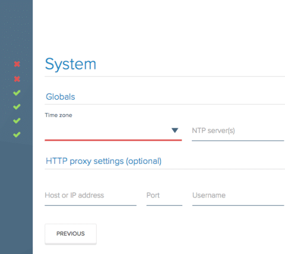Click the last green checkmark step icon
285x254 pixels.
[x=17, y=135]
